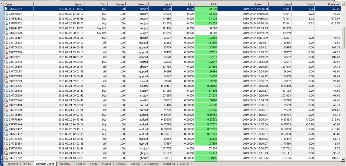Image resolution: width=346 pixels, height=166 pixels.
Task: Click the sell order icon for 237705197
Action: click(x=6, y=71)
